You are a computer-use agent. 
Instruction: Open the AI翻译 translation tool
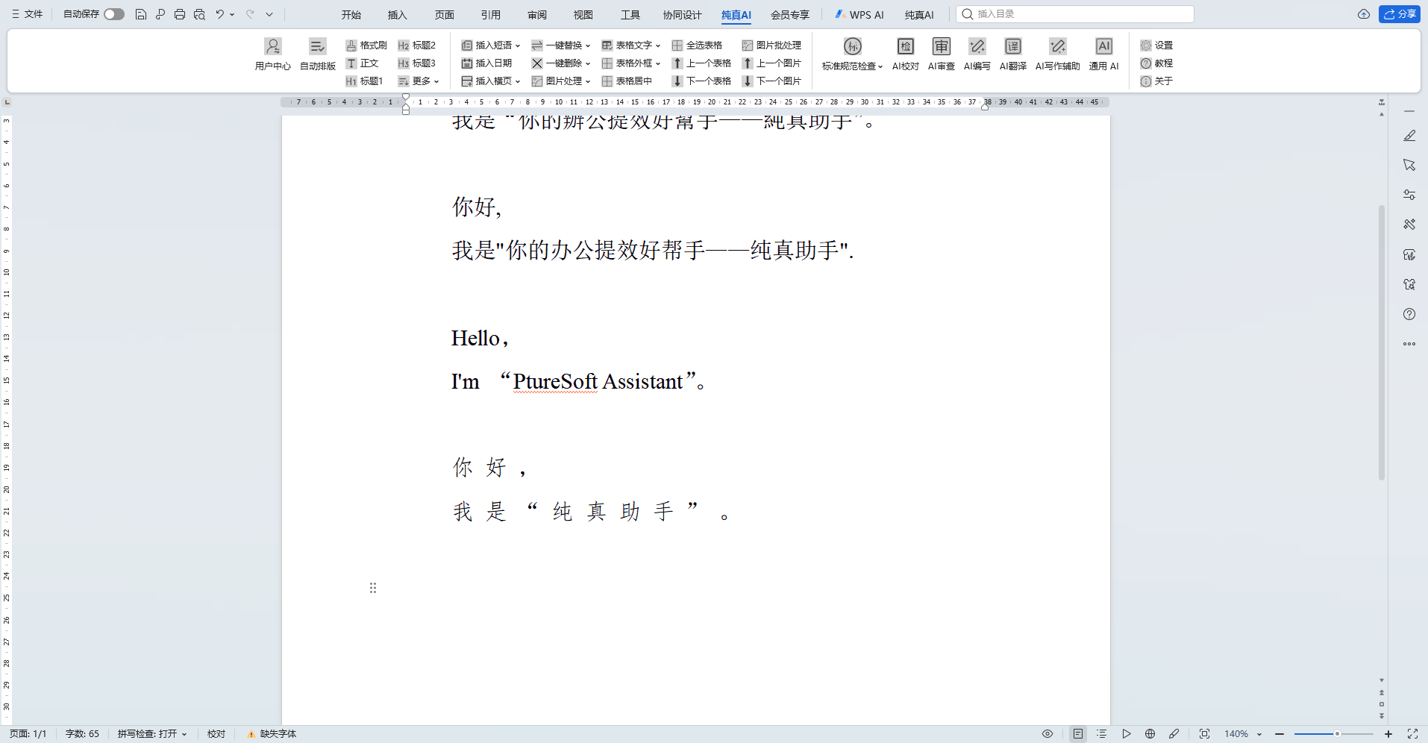[x=1013, y=54]
